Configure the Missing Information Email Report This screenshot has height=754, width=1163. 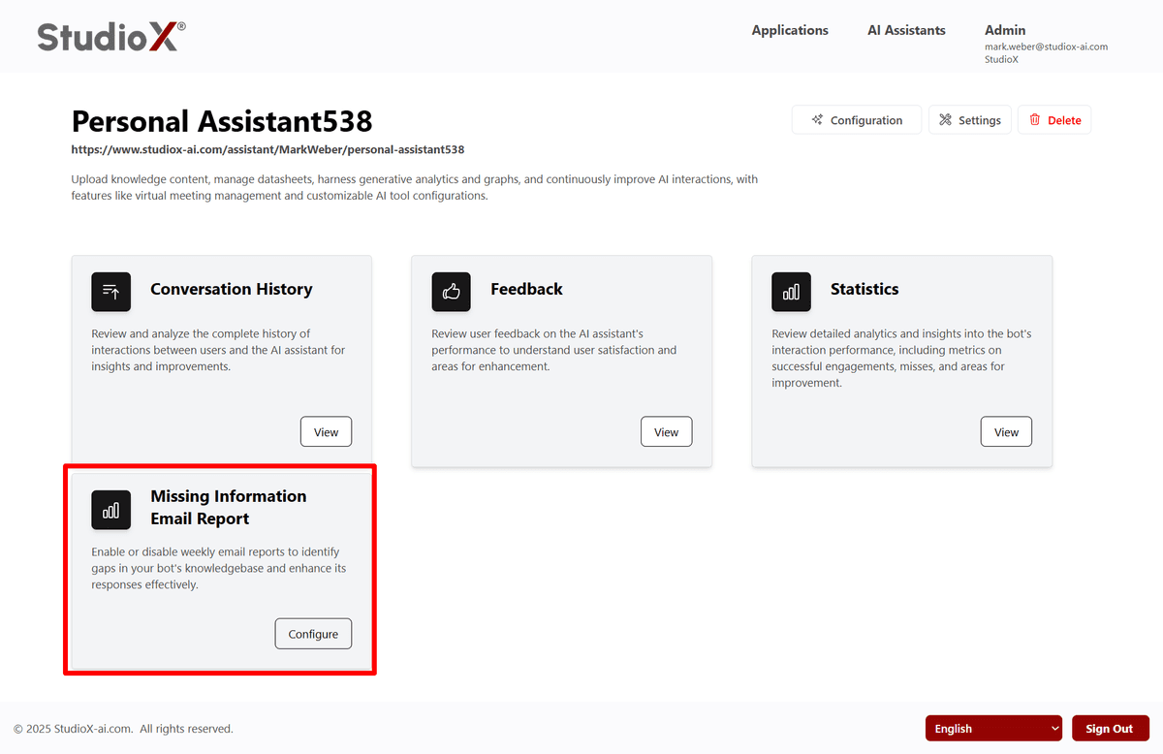(x=313, y=634)
